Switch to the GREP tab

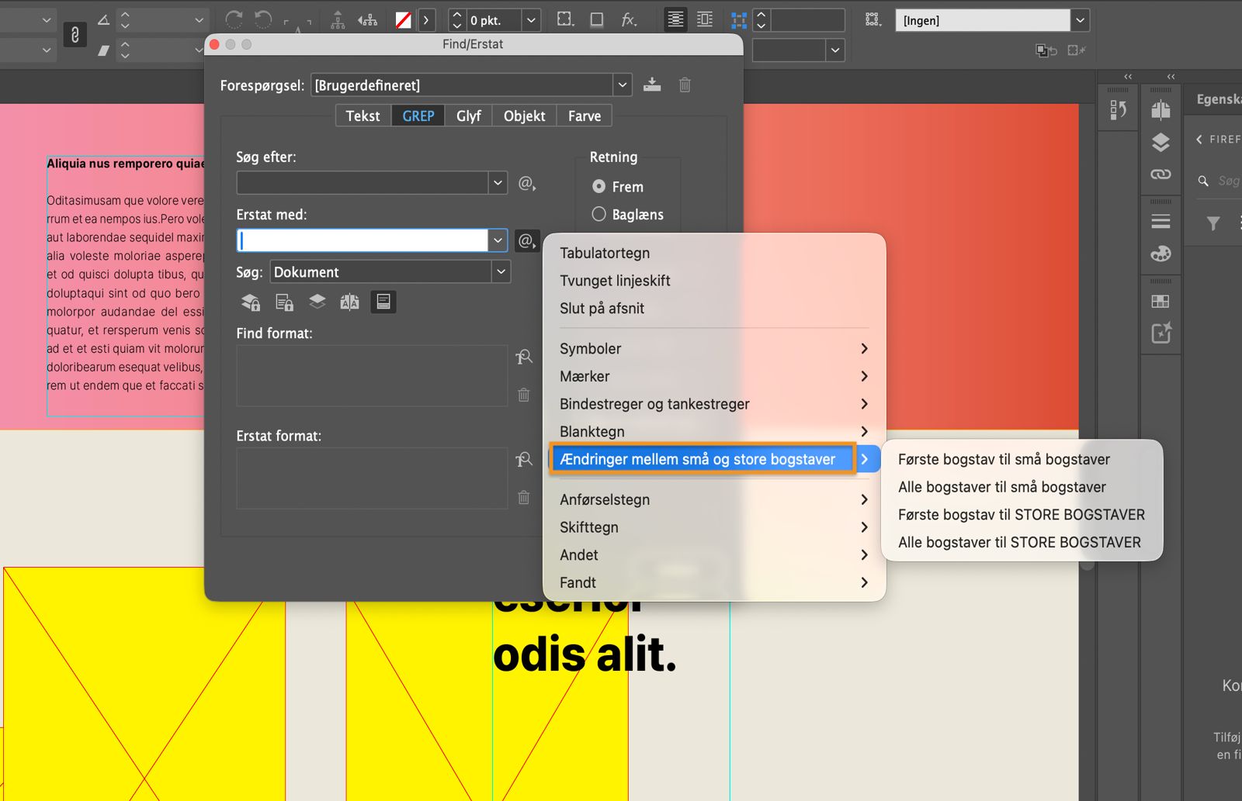click(418, 116)
